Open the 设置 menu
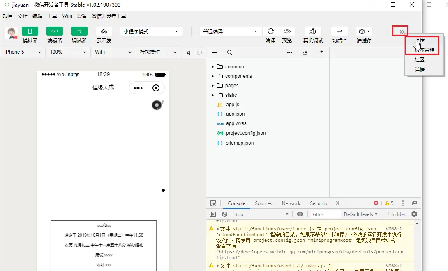Image resolution: width=448 pixels, height=271 pixels. click(x=82, y=16)
